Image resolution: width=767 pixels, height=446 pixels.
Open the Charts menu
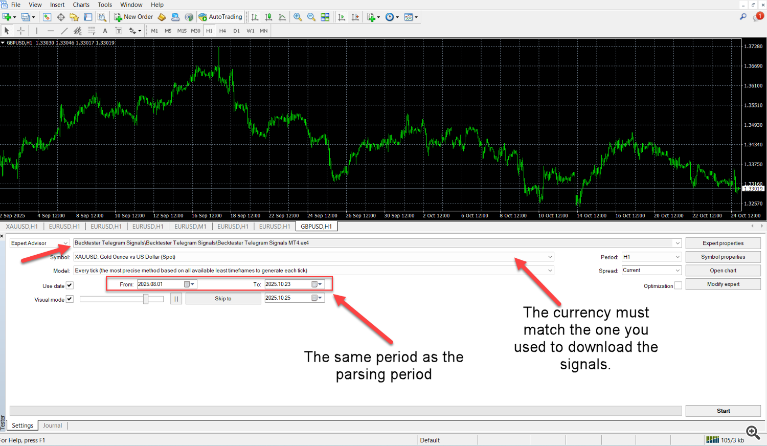pos(81,5)
